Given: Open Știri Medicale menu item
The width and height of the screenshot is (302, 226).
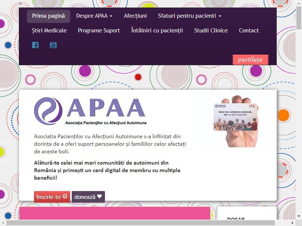Looking at the screenshot, I should (x=49, y=31).
